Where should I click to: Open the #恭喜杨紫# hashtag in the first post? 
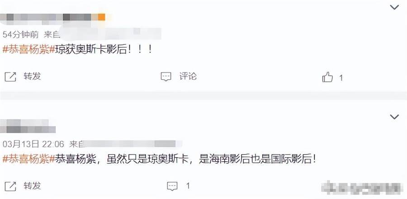29,50
